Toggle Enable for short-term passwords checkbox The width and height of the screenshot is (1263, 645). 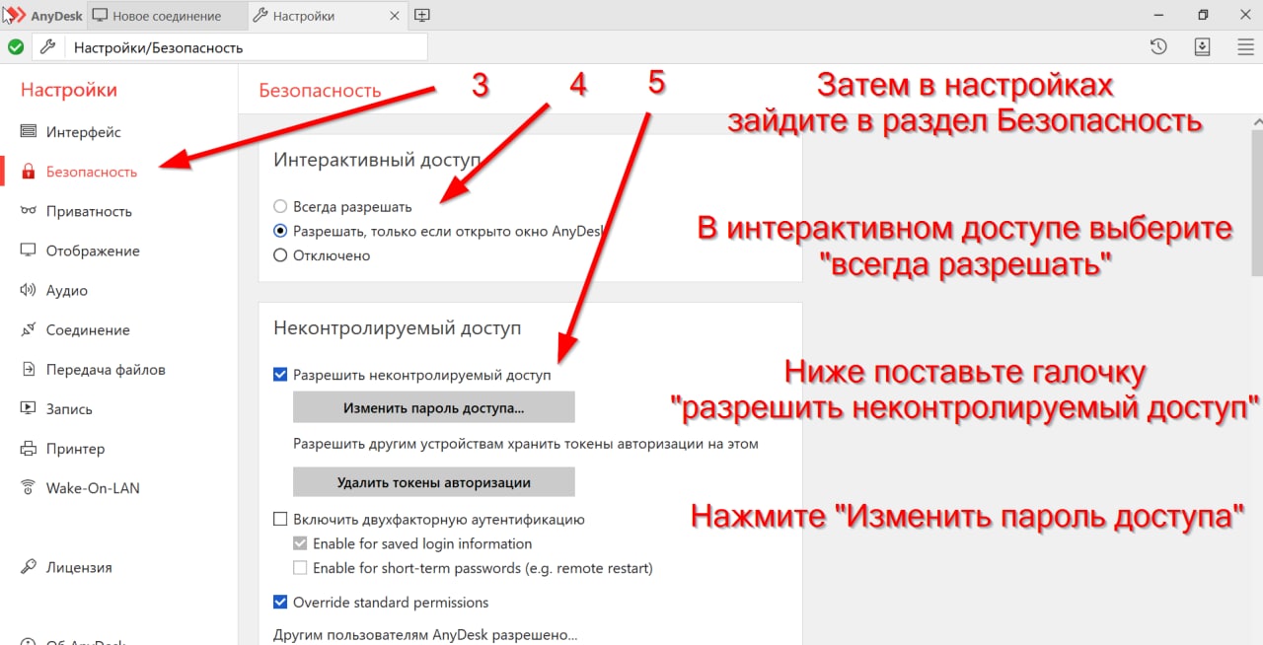[x=300, y=568]
